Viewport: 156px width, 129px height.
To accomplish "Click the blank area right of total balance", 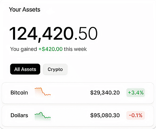I will click(125, 34).
